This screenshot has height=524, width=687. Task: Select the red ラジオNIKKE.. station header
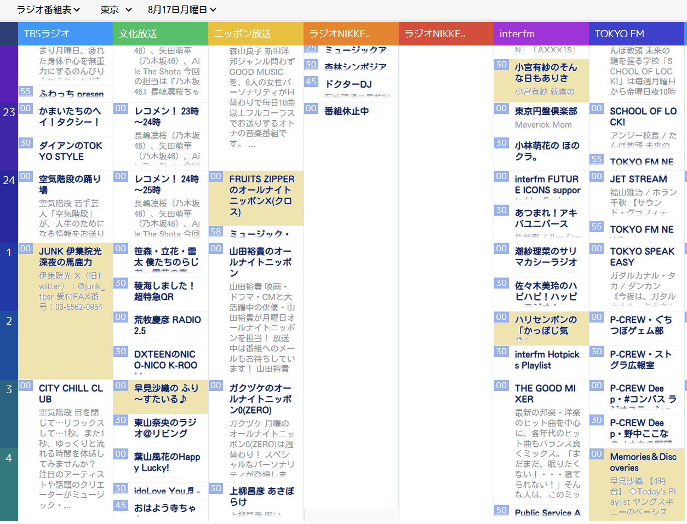(x=446, y=33)
